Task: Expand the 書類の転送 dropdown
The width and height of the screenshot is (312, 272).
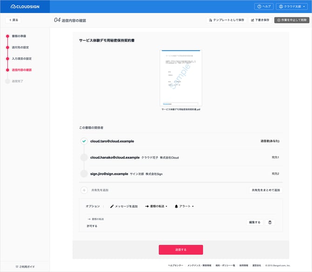Action: click(x=156, y=206)
